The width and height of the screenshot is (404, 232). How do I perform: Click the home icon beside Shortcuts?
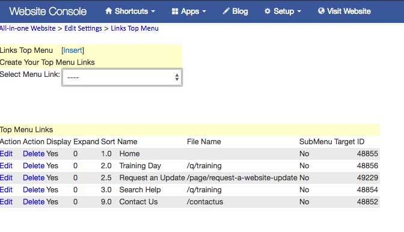pos(108,11)
